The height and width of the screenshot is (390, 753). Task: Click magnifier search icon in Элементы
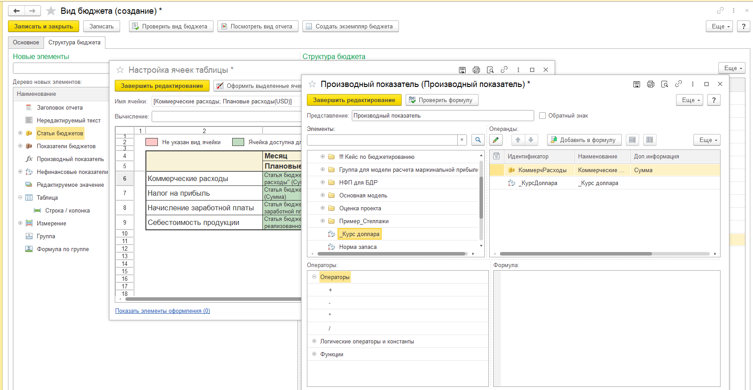click(x=478, y=140)
